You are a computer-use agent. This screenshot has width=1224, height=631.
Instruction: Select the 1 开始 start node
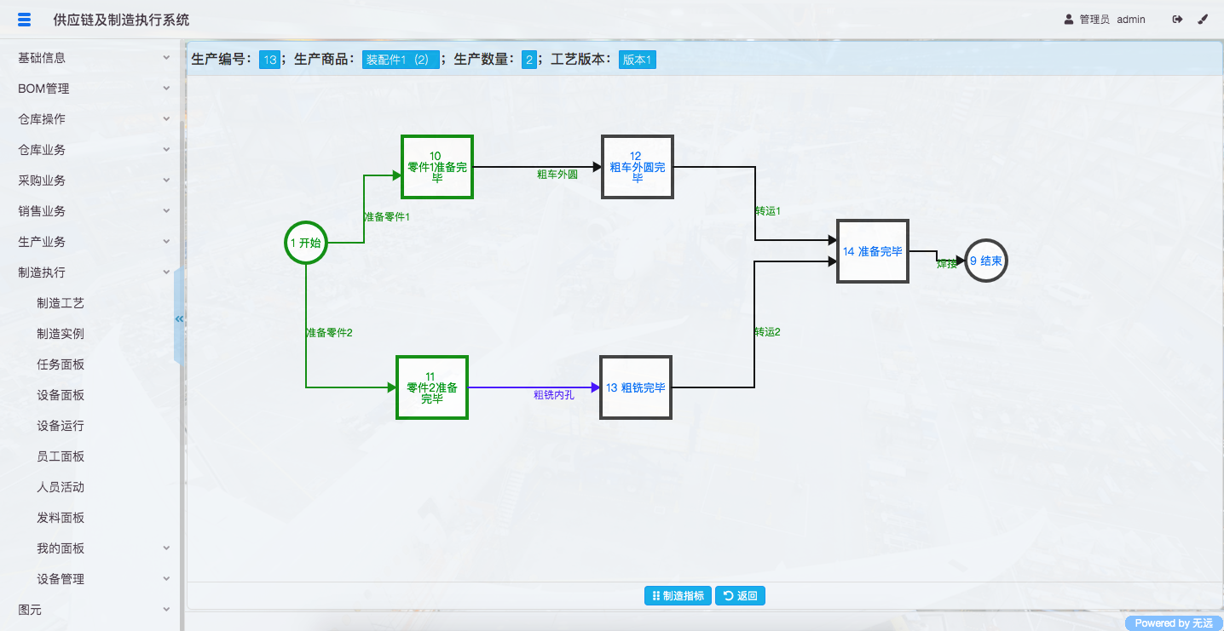click(x=306, y=243)
